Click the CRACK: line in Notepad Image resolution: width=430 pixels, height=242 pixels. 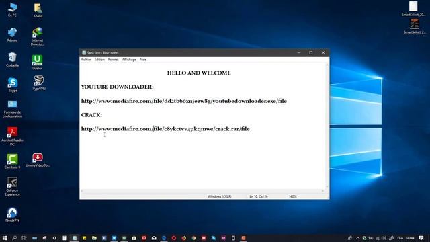click(x=91, y=115)
